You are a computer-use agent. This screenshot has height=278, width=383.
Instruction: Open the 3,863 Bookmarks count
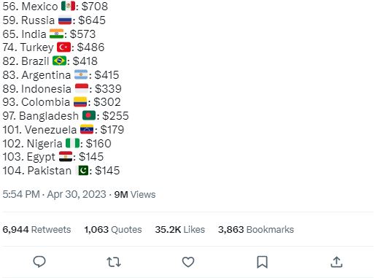click(x=256, y=230)
